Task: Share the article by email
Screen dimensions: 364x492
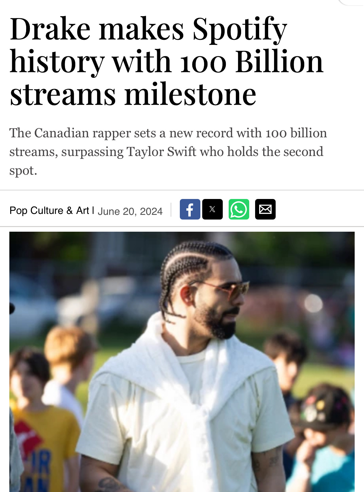Action: (265, 209)
